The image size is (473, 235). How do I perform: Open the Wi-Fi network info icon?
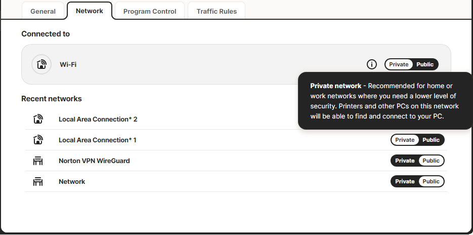pos(372,64)
